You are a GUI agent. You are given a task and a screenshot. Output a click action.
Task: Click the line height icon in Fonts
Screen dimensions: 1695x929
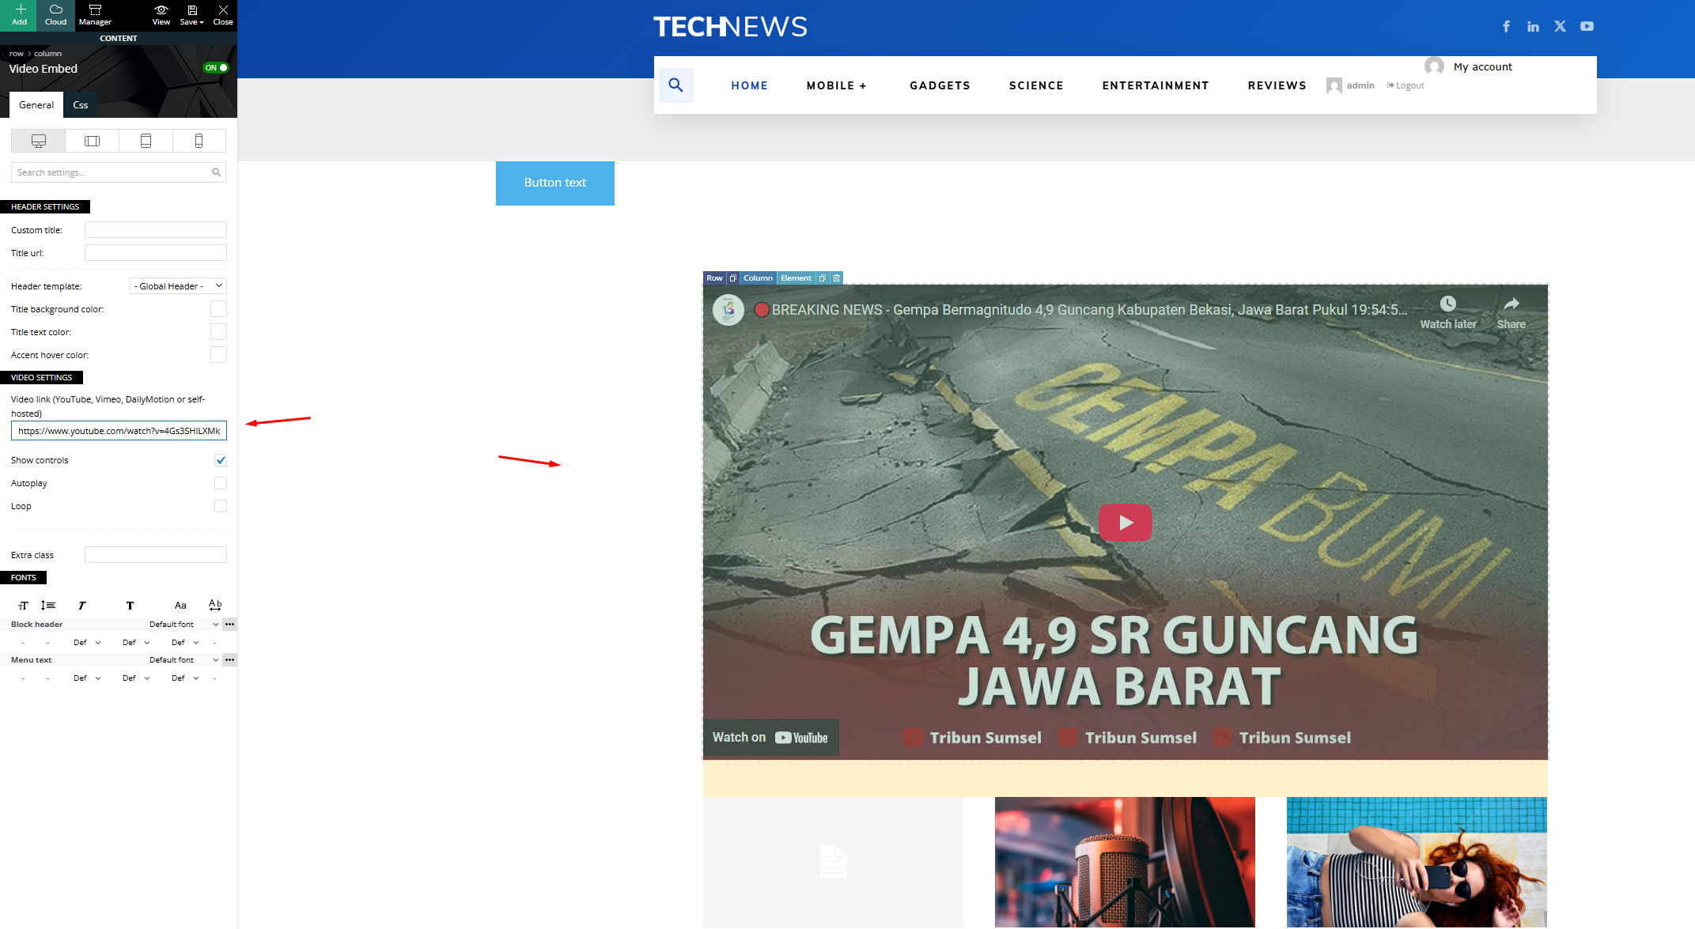click(48, 606)
